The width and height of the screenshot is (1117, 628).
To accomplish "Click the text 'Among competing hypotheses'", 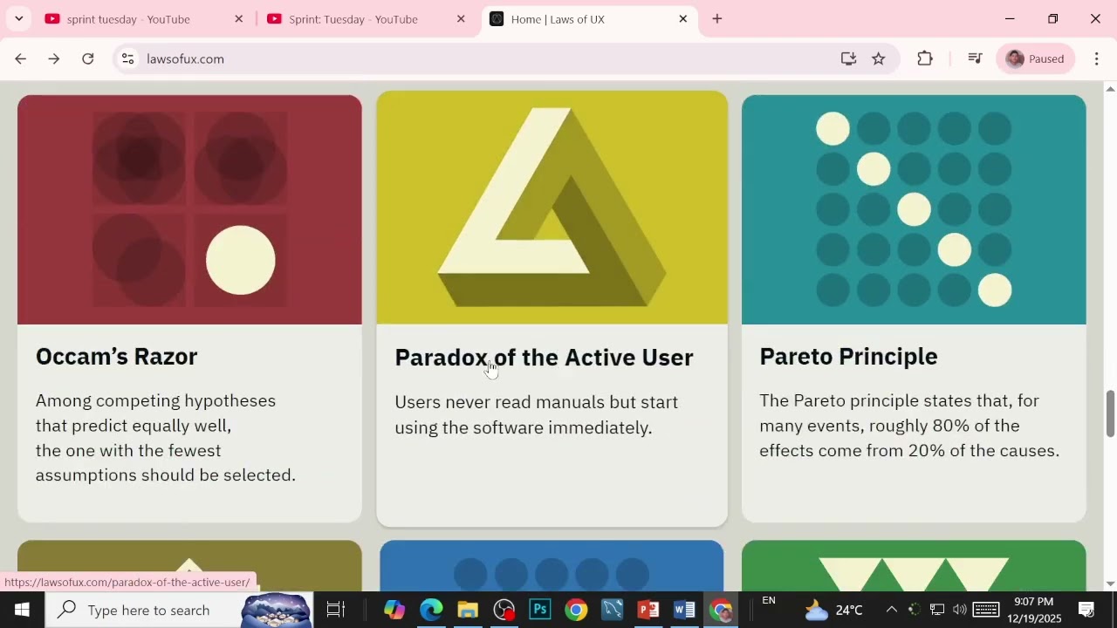I will coord(155,401).
